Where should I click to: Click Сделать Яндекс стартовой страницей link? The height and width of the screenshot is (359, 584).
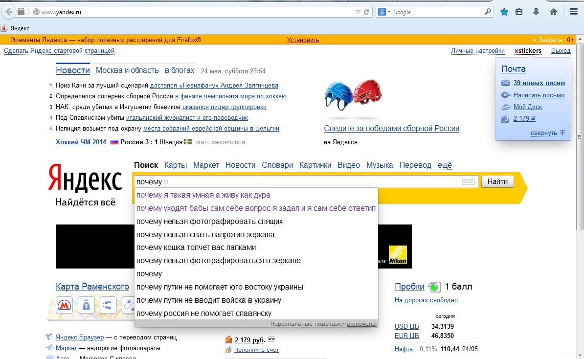(x=59, y=51)
